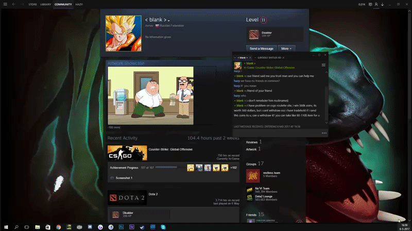Open the COMMUNITY tab
Screen dimensions: 412x231
point(63,5)
